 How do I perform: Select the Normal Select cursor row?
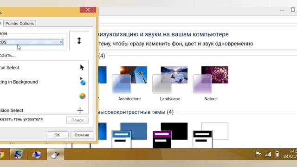(44, 68)
